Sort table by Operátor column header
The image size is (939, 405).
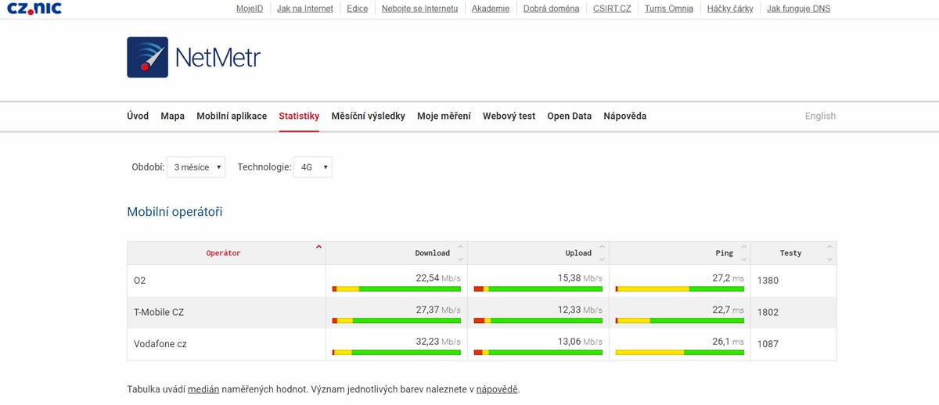[226, 253]
